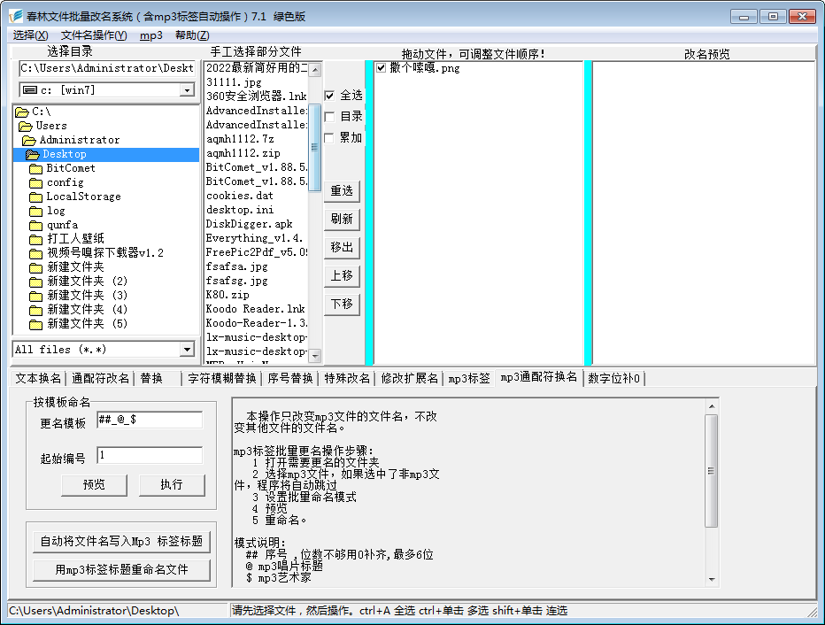The image size is (825, 625).
Task: Click the 更名模板 input field
Action: (150, 420)
